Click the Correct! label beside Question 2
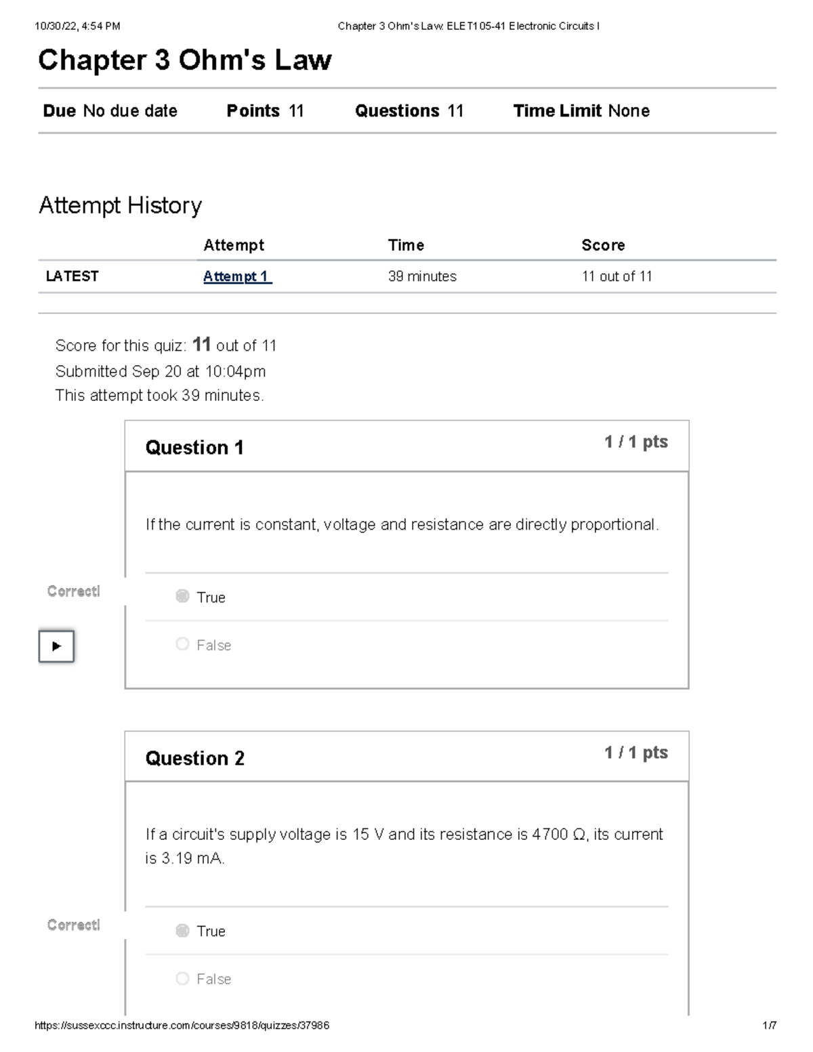Viewport: 813px width, 1052px height. pos(73,925)
